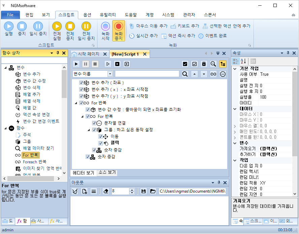This screenshot has width=299, height=234.
Task: Click the open folder icon in output panel
Action: [153, 191]
